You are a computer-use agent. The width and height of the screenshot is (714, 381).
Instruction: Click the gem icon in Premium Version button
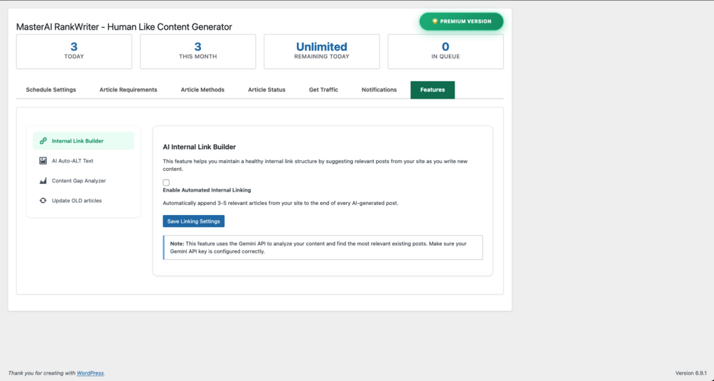point(435,21)
